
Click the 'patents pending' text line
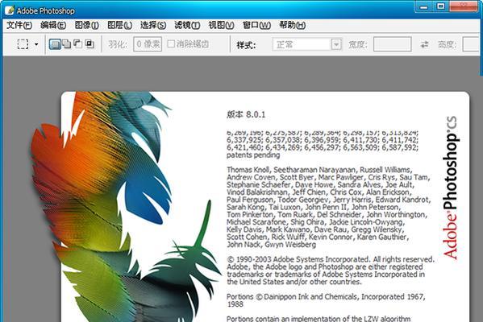pos(253,155)
